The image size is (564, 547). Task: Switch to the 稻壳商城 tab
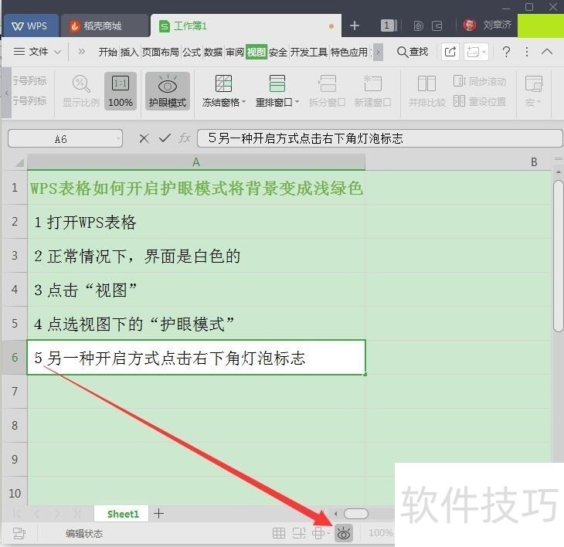104,26
